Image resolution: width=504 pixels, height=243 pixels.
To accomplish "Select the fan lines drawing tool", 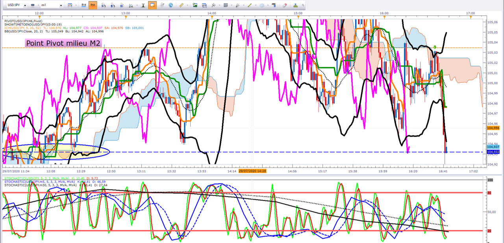I will tap(238, 5).
